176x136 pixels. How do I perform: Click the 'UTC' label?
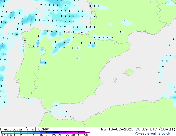click(x=153, y=129)
